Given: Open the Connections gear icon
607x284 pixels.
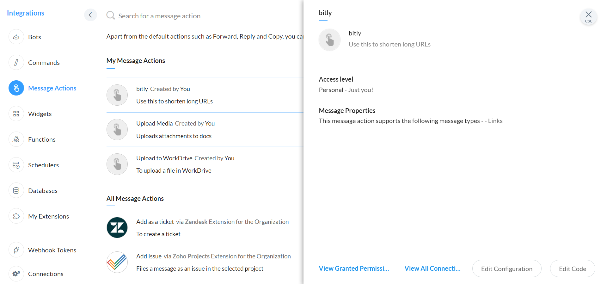Looking at the screenshot, I should click(16, 274).
